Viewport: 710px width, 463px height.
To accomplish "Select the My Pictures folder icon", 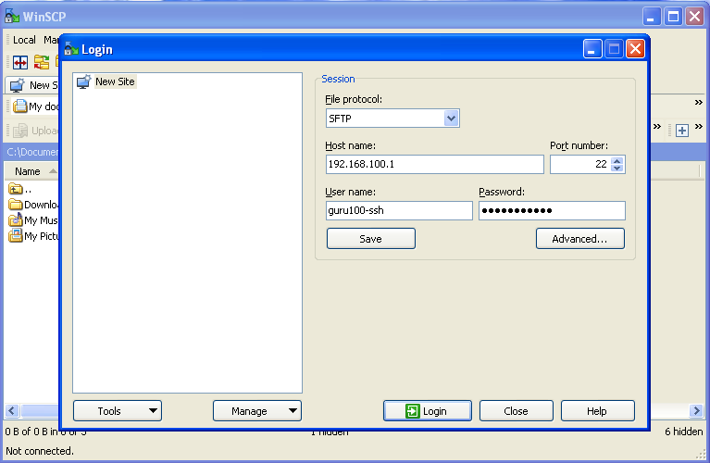I will coord(16,236).
